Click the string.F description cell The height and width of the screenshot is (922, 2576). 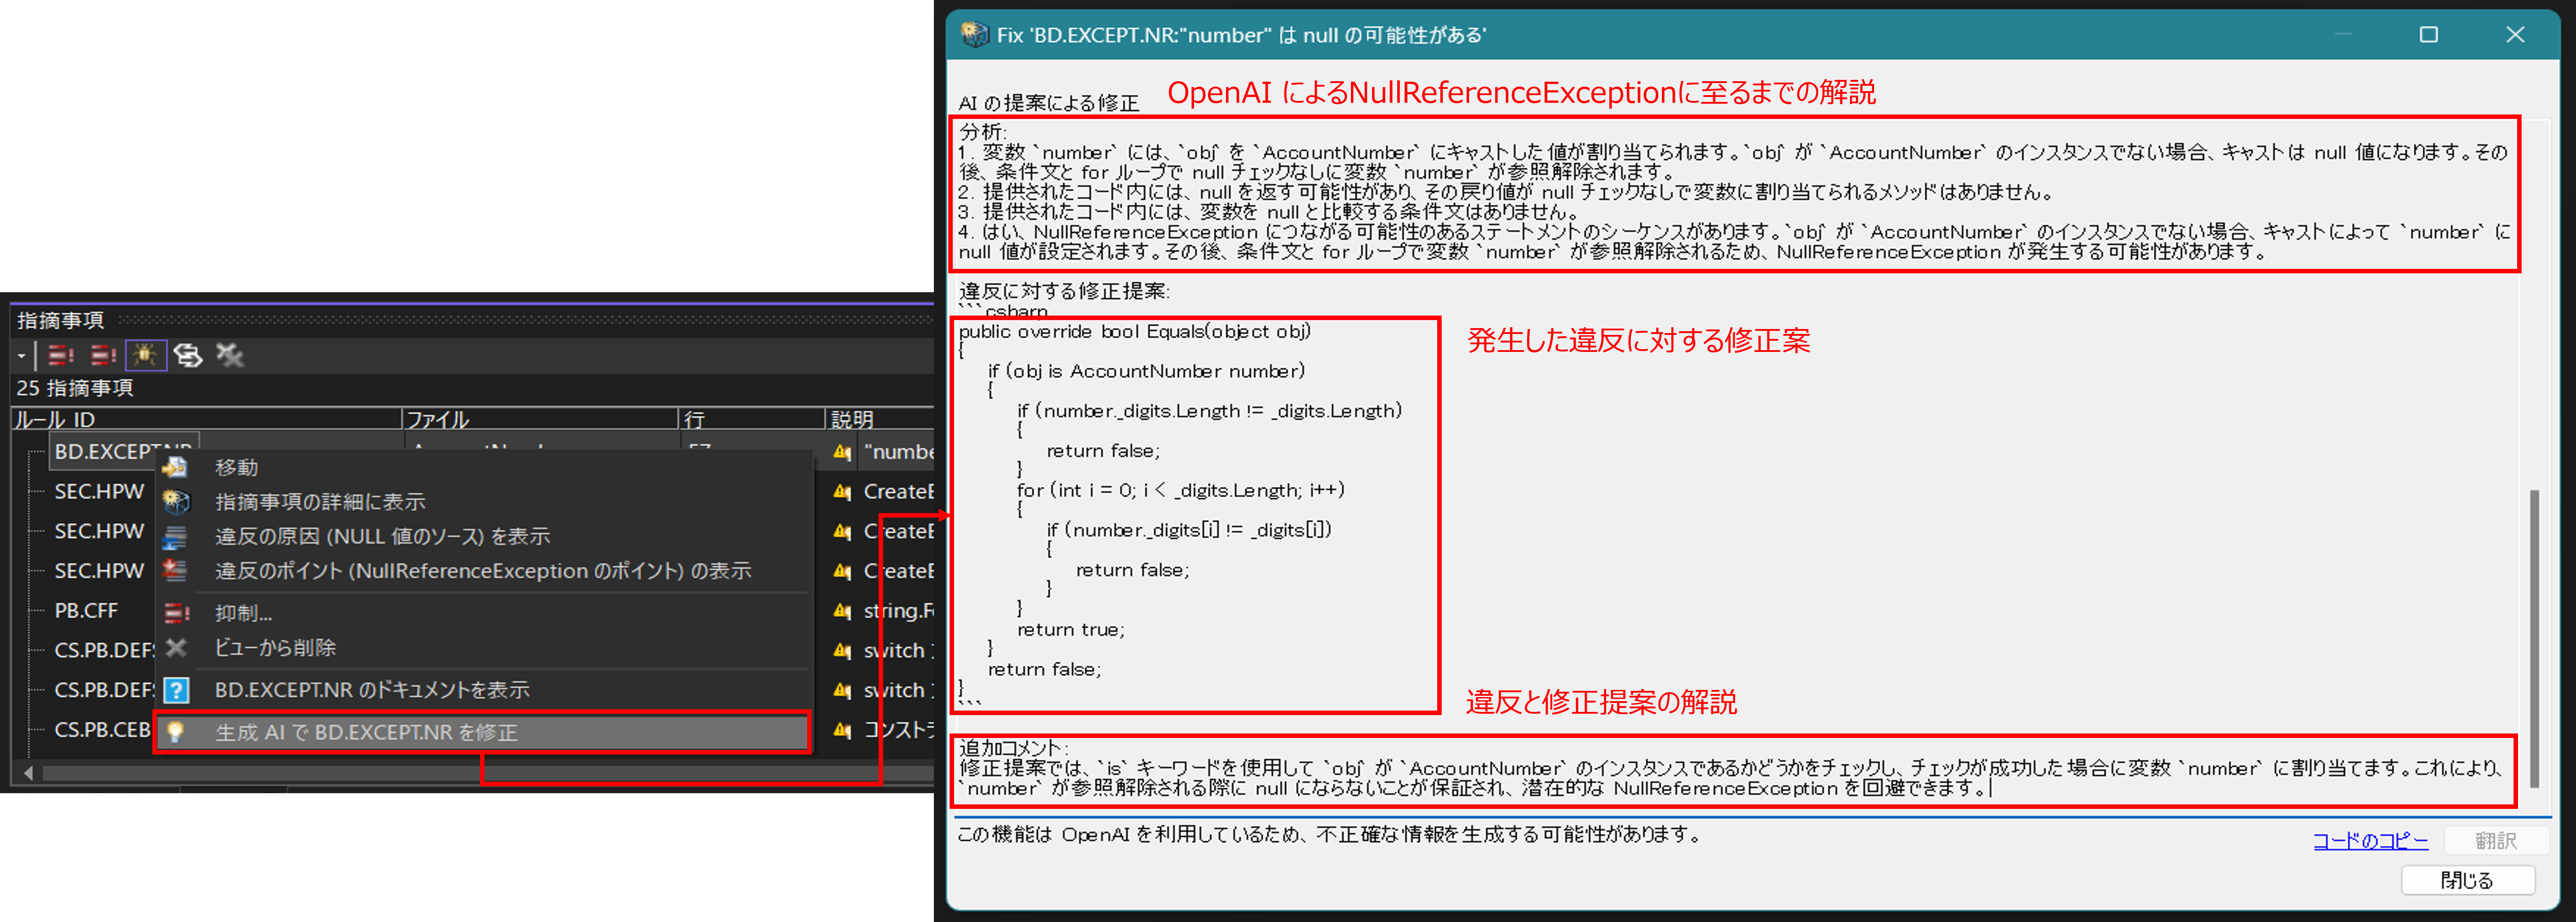[899, 610]
